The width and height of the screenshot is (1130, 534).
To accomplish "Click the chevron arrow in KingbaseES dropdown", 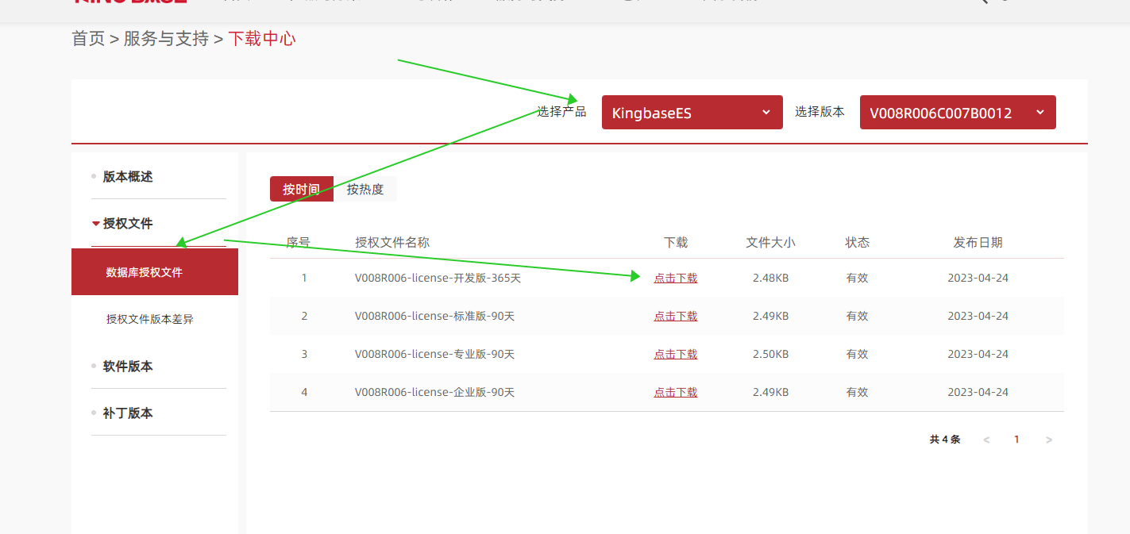I will 766,112.
